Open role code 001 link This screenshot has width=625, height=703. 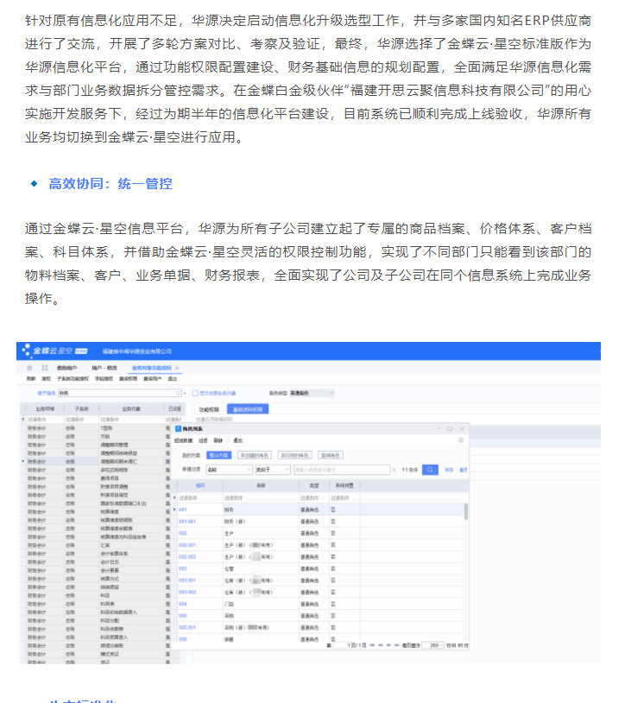coord(183,510)
